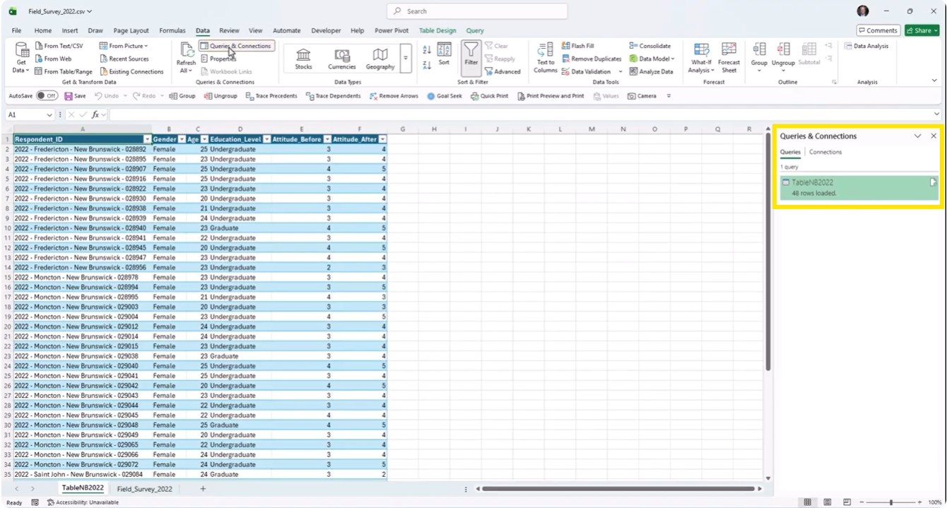Adjust the zoom slider
Screen dimensions: 947x508
tap(890, 502)
